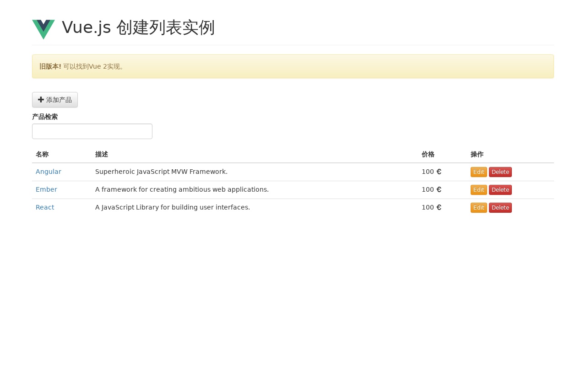586x366 pixels.
Task: Click the 名称 column header
Action: 42,154
